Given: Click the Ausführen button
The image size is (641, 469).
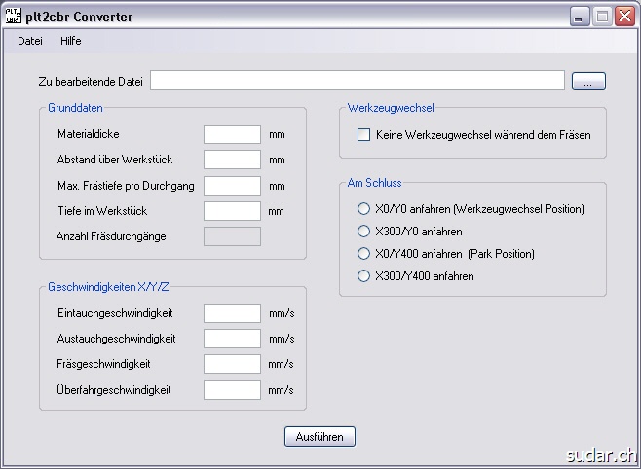Looking at the screenshot, I should (x=320, y=436).
